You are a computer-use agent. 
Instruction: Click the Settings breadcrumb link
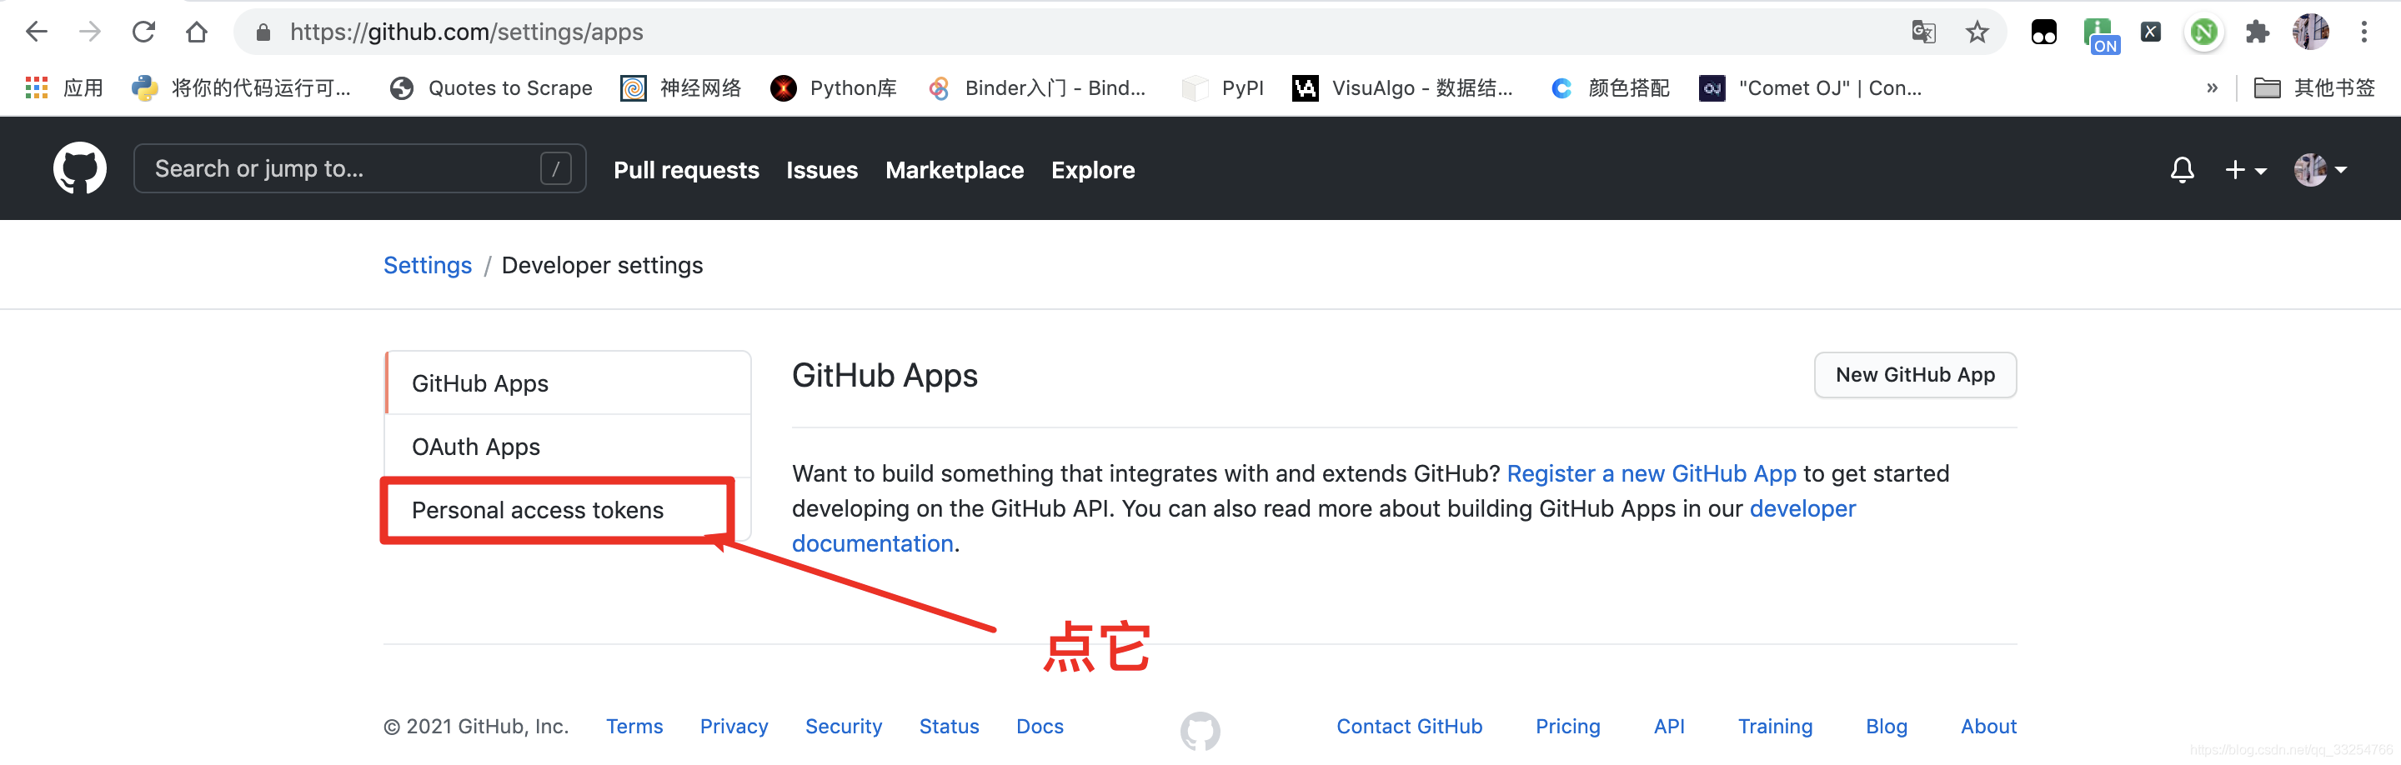428,266
